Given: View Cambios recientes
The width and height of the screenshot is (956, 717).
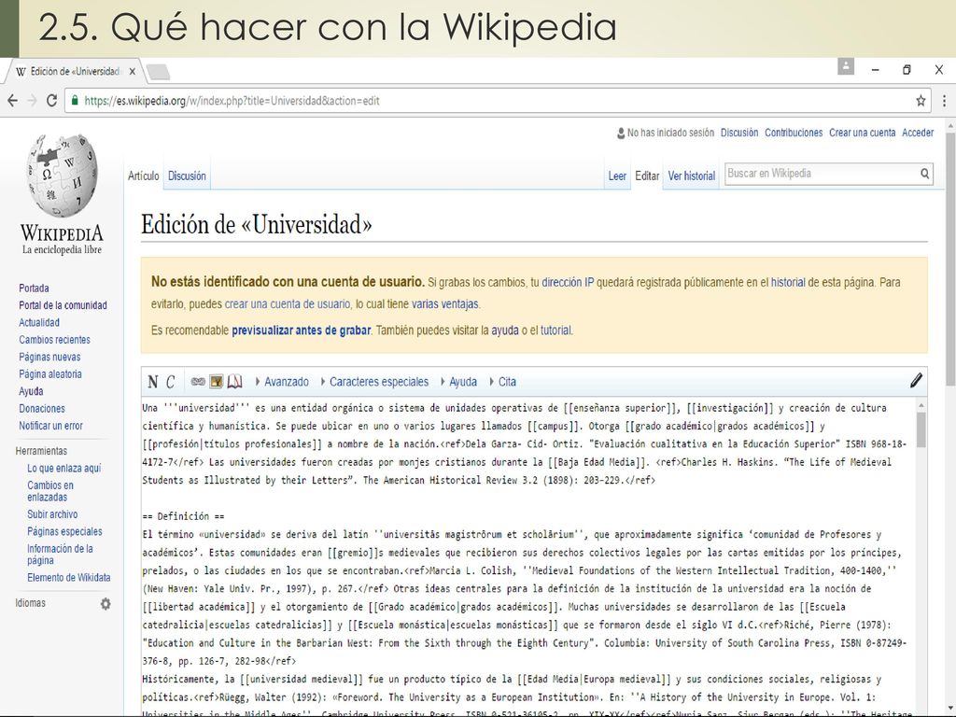Looking at the screenshot, I should [x=54, y=340].
